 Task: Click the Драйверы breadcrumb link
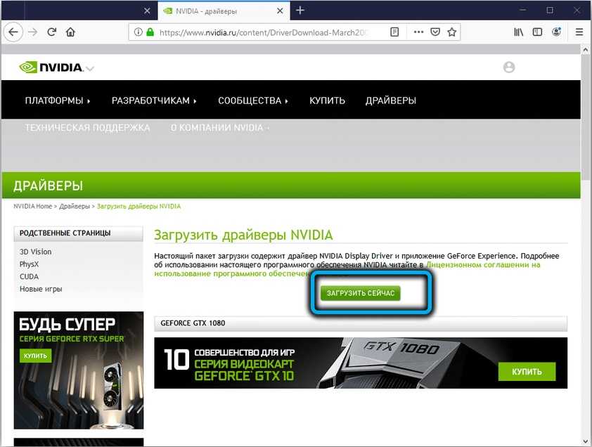coord(75,206)
